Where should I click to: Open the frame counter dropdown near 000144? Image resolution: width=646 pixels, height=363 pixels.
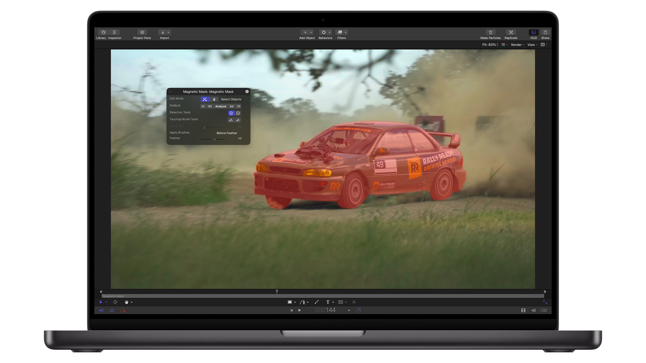coord(349,310)
